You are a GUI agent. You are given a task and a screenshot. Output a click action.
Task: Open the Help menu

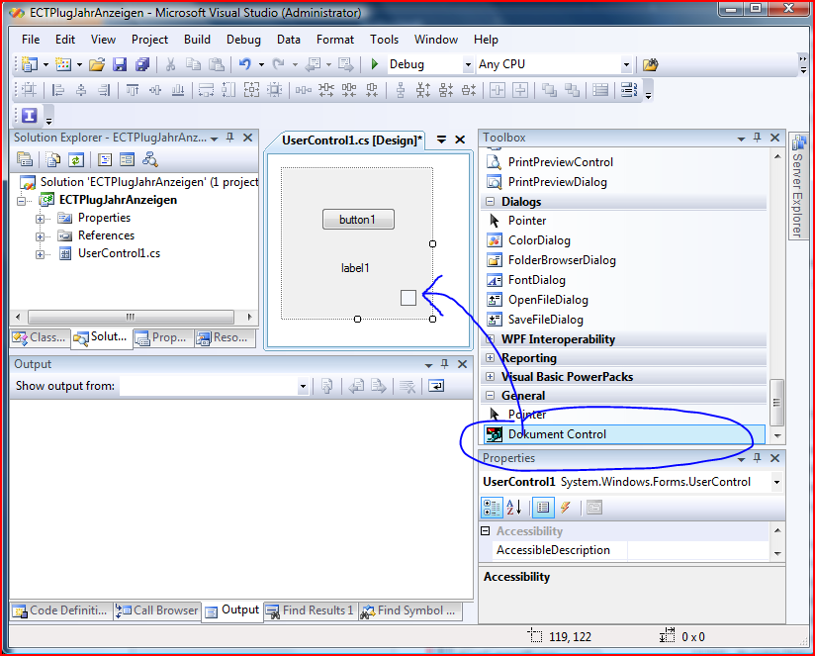[x=486, y=40]
